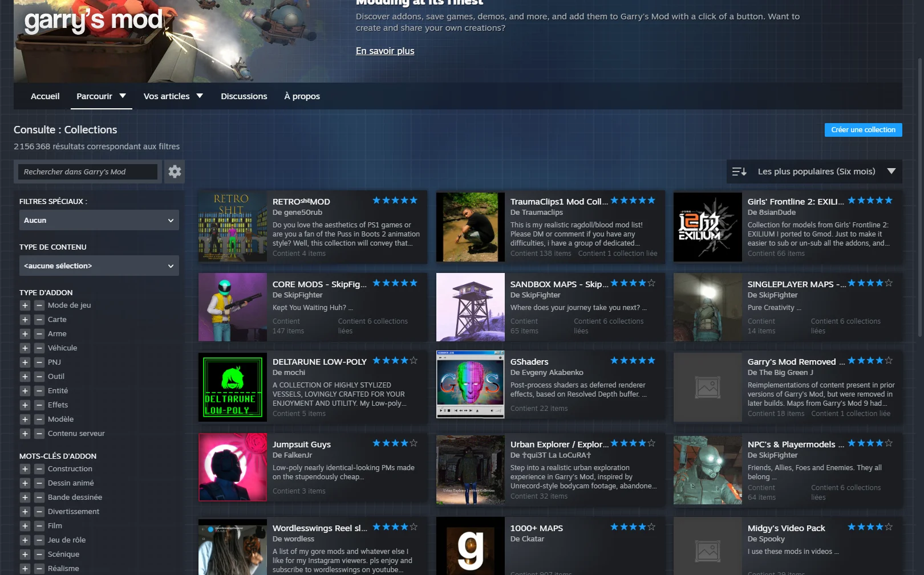Exclude the Effets addon type with minus
924x575 pixels.
[39, 405]
